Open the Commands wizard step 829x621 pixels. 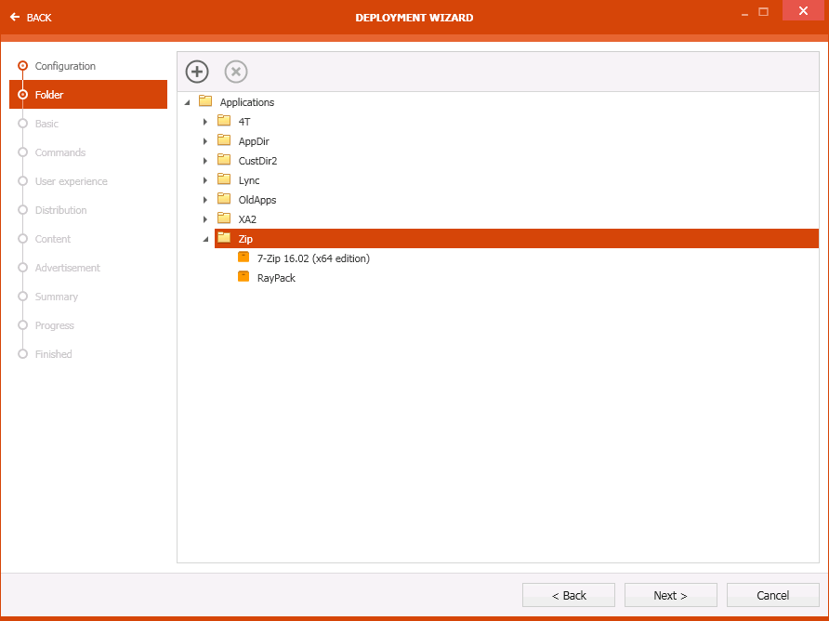point(59,152)
